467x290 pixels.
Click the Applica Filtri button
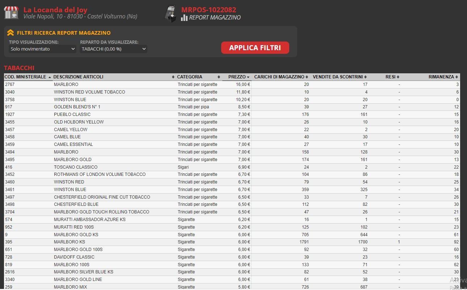(255, 48)
